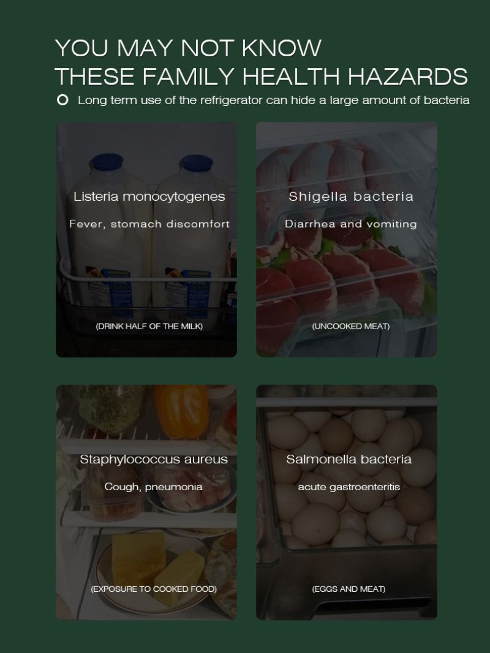Click the 'Long term use of the refrigerator' subtitle
The image size is (490, 653).
[x=273, y=100]
